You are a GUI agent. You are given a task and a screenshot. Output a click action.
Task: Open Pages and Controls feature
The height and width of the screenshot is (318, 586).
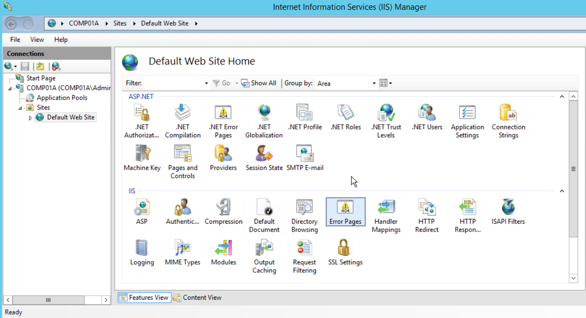pyautogui.click(x=183, y=162)
